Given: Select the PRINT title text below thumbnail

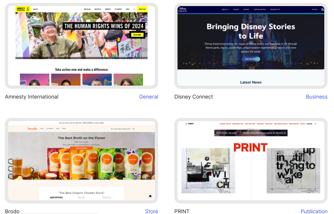Looking at the screenshot, I should 182,211.
